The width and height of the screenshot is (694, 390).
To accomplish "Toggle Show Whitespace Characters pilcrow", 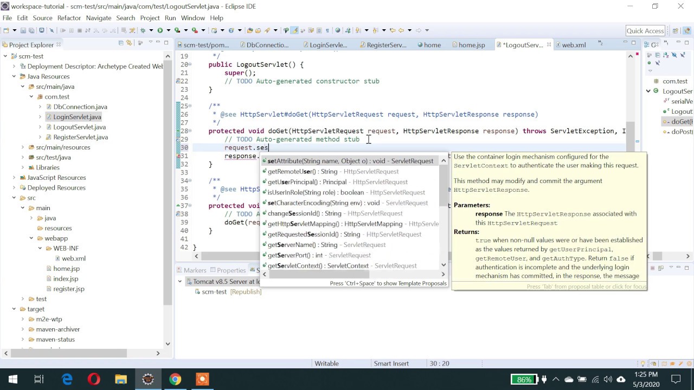I will [x=327, y=30].
